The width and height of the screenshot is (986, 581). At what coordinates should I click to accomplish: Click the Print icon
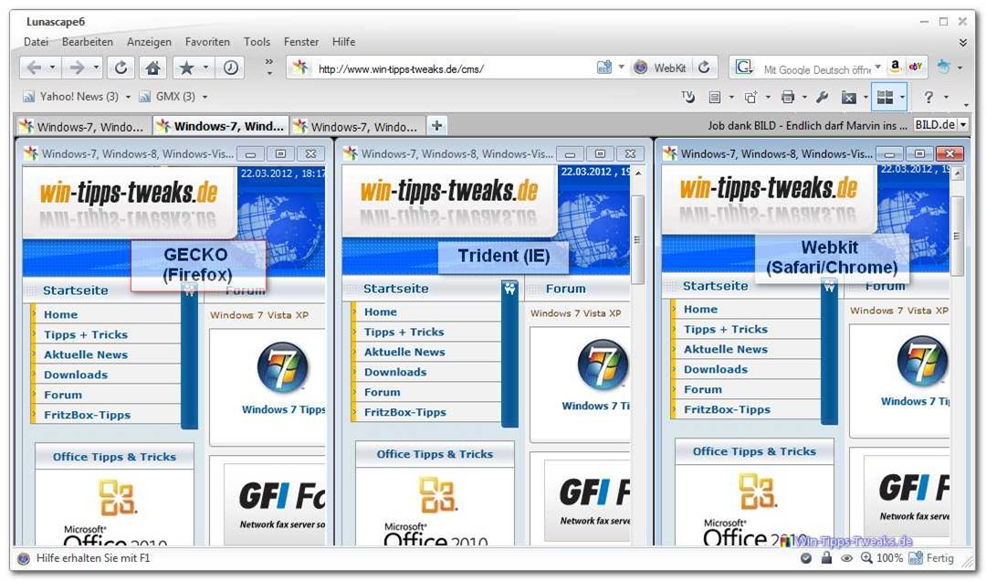click(x=787, y=97)
